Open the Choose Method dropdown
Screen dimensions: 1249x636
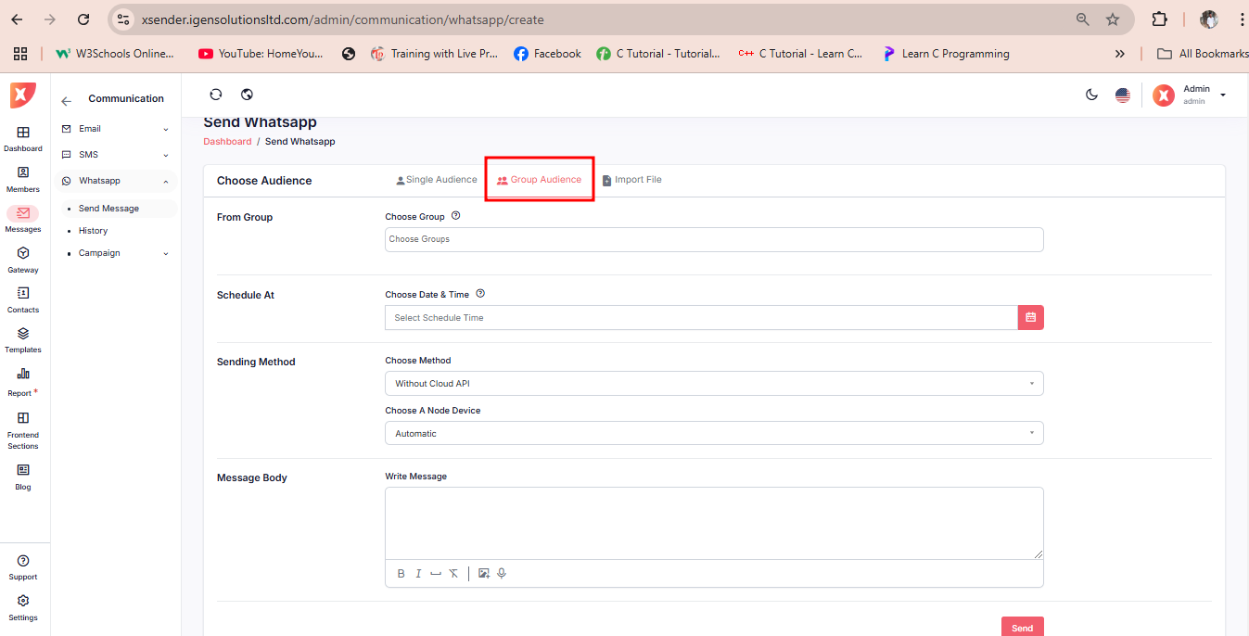[713, 383]
